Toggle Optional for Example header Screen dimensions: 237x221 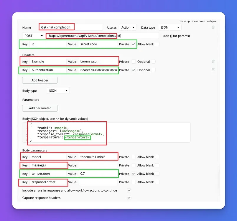(x=153, y=62)
